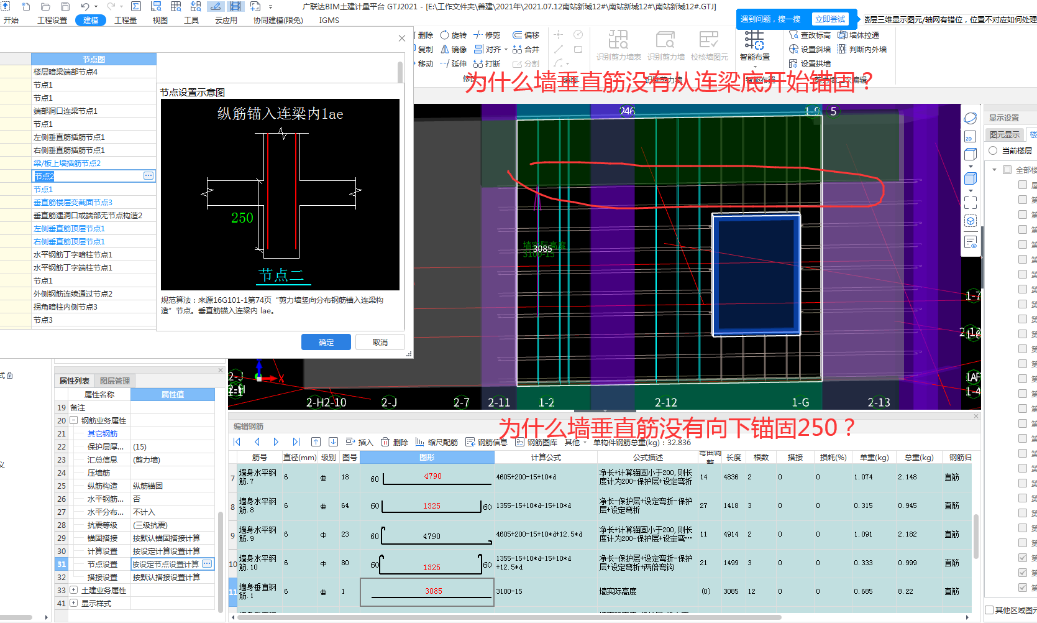Move rebar row up icon
This screenshot has width=1037, height=623.
tap(316, 442)
